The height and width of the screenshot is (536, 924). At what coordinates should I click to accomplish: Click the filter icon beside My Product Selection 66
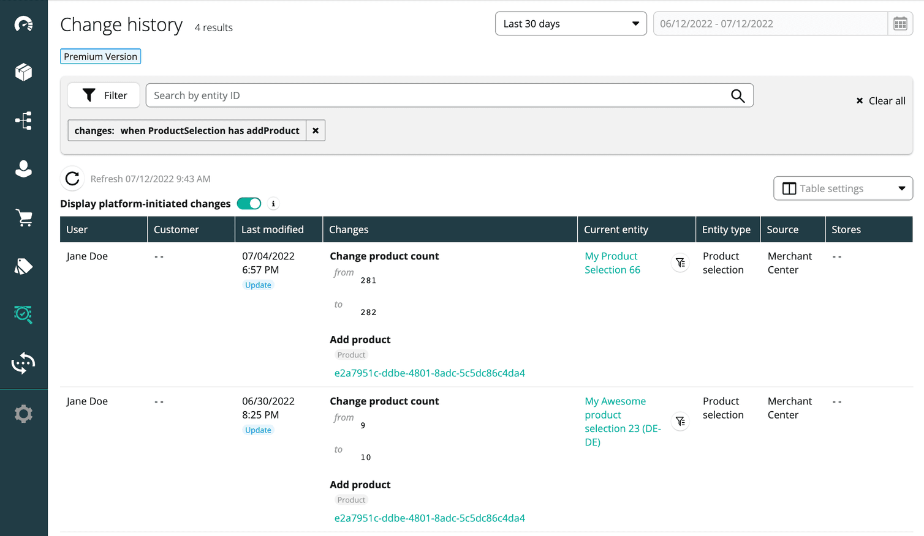click(x=680, y=262)
